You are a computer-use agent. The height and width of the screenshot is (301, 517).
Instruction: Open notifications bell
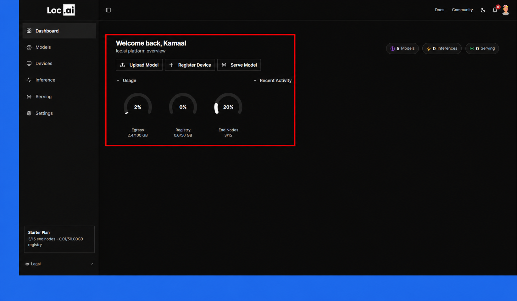495,10
